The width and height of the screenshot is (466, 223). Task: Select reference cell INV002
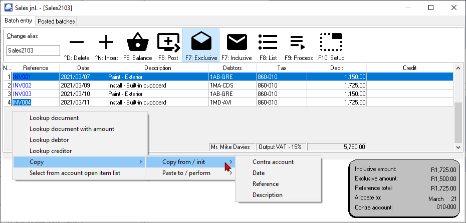36,85
